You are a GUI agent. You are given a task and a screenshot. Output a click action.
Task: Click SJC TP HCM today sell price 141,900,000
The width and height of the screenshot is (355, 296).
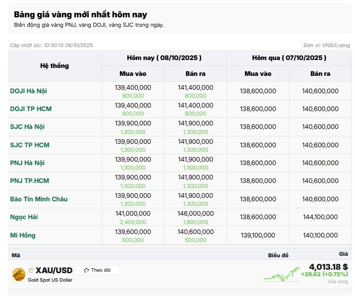195,141
